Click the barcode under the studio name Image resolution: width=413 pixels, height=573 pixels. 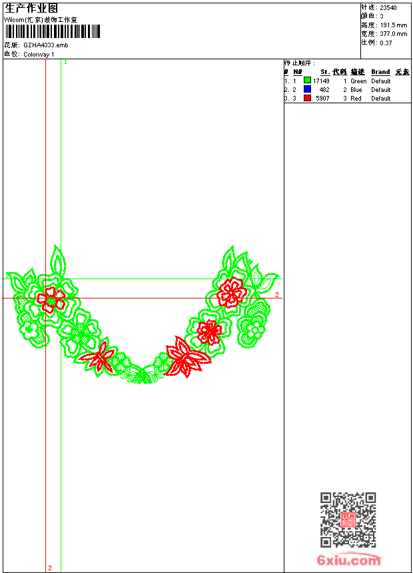click(53, 31)
